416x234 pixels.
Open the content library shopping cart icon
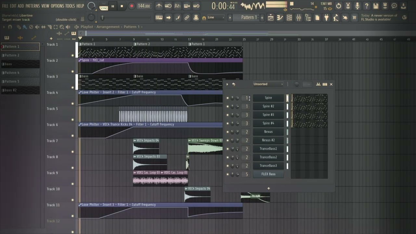point(354,18)
